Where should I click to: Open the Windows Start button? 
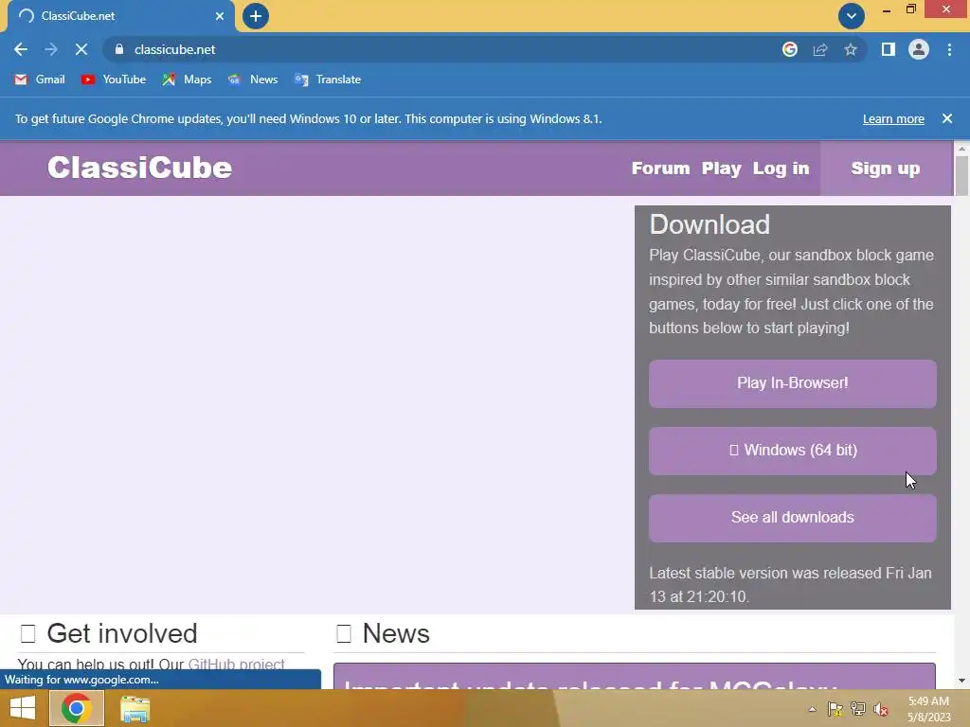click(23, 708)
